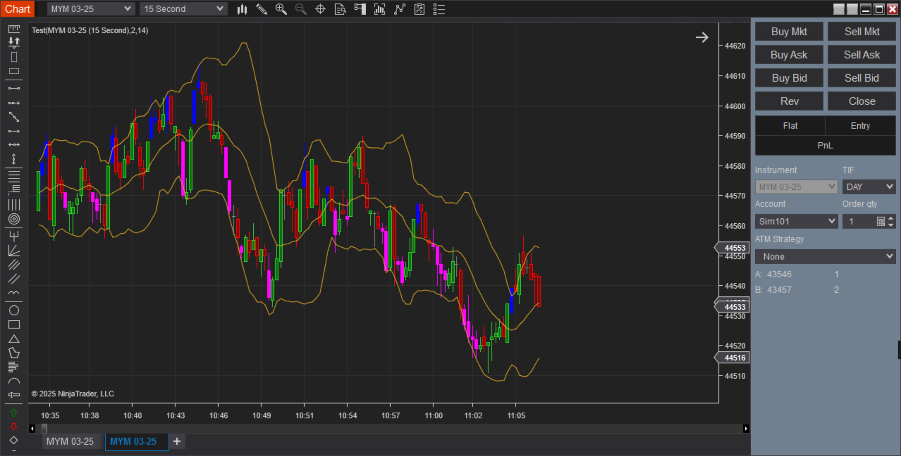The image size is (901, 456).
Task: Select the three-line Trend Channel tool
Action: (x=14, y=265)
